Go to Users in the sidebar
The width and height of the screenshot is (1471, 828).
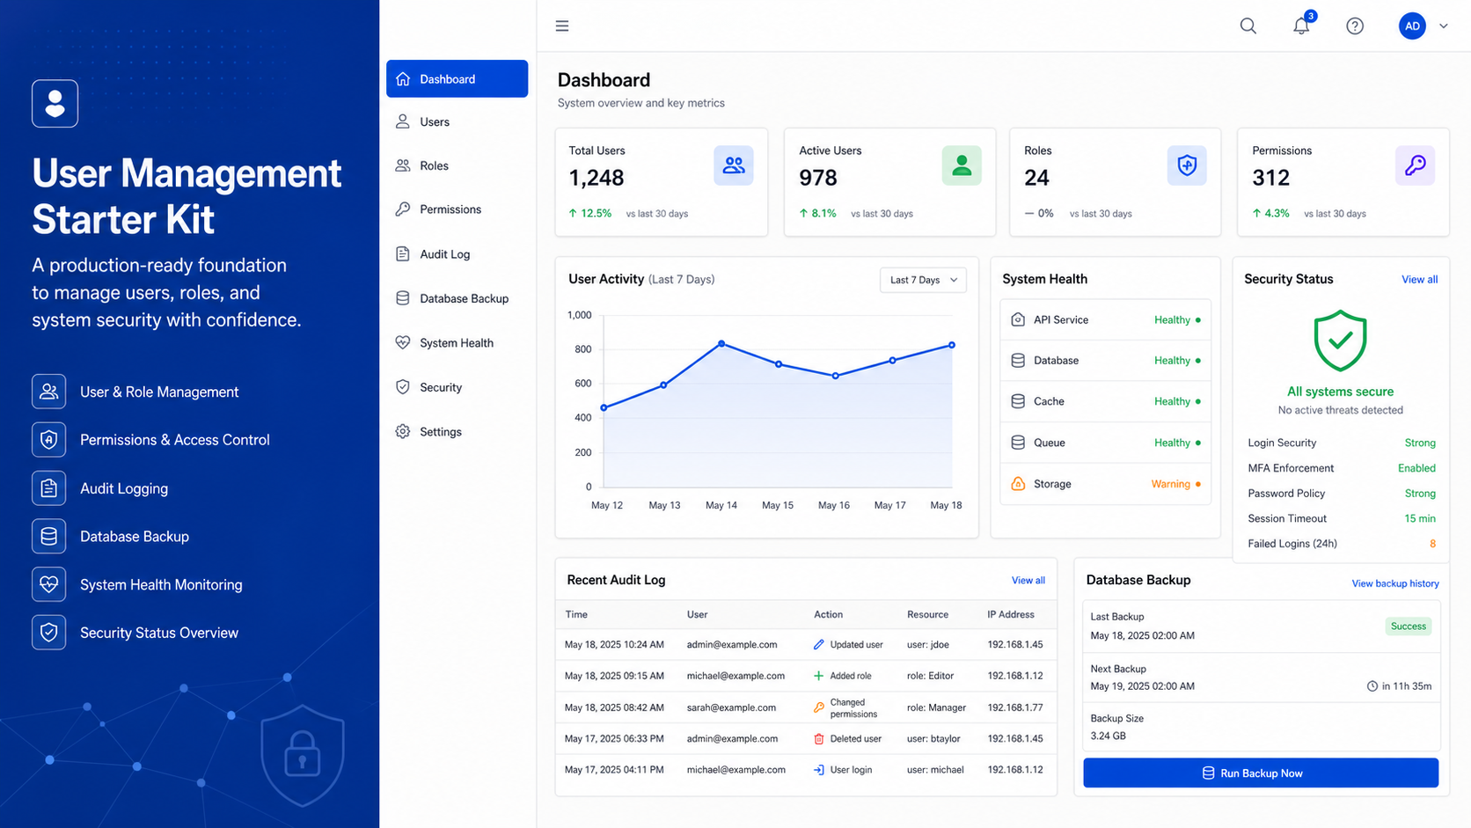(457, 122)
